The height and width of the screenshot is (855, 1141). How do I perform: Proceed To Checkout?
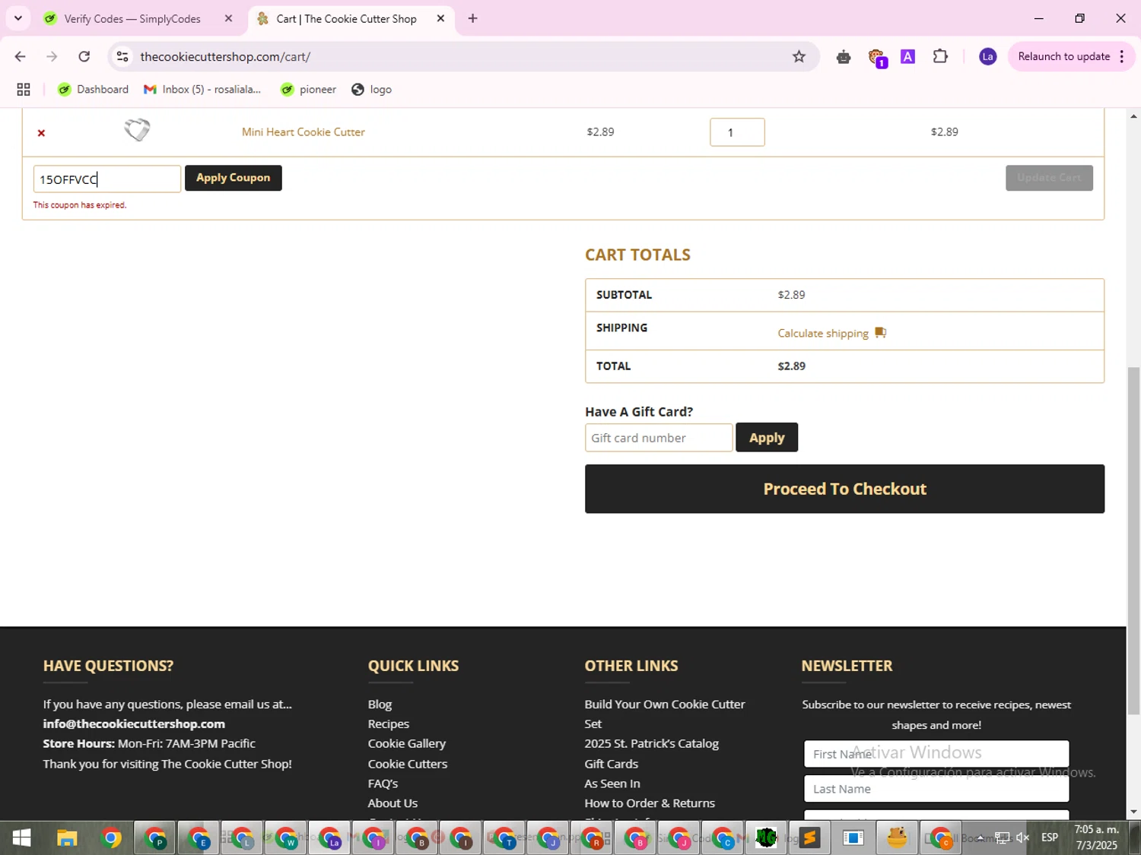844,489
